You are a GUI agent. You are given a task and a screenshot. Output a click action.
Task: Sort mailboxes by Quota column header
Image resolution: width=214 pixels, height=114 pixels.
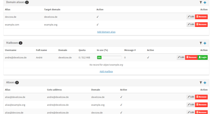(82, 50)
